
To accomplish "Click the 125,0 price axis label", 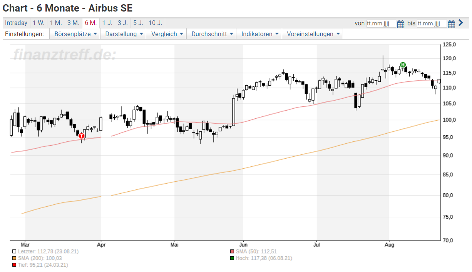I will pyautogui.click(x=449, y=45).
